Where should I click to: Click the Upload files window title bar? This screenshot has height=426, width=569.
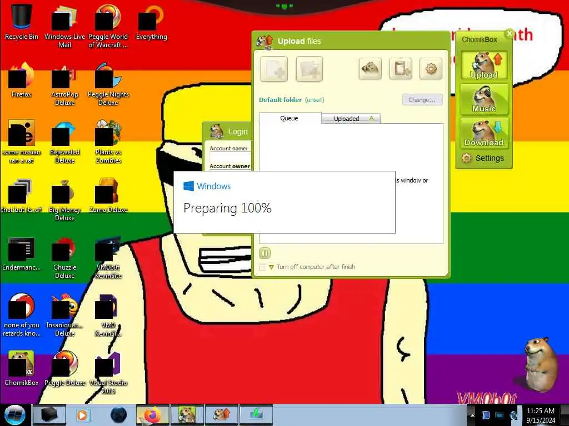pyautogui.click(x=351, y=41)
